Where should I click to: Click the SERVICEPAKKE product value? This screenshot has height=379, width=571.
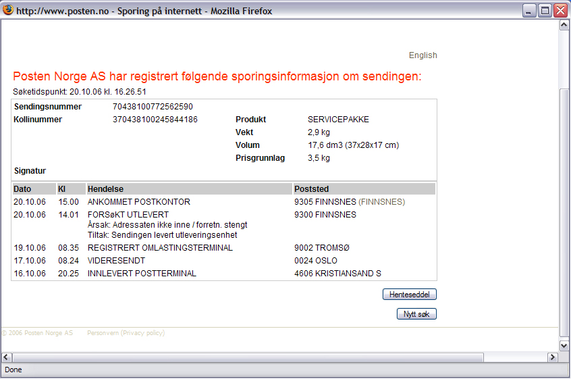(338, 120)
